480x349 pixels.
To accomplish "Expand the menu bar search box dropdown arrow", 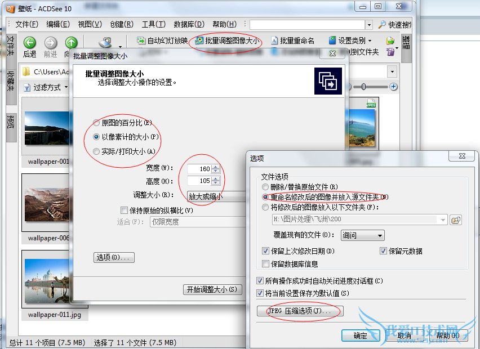I will [369, 25].
